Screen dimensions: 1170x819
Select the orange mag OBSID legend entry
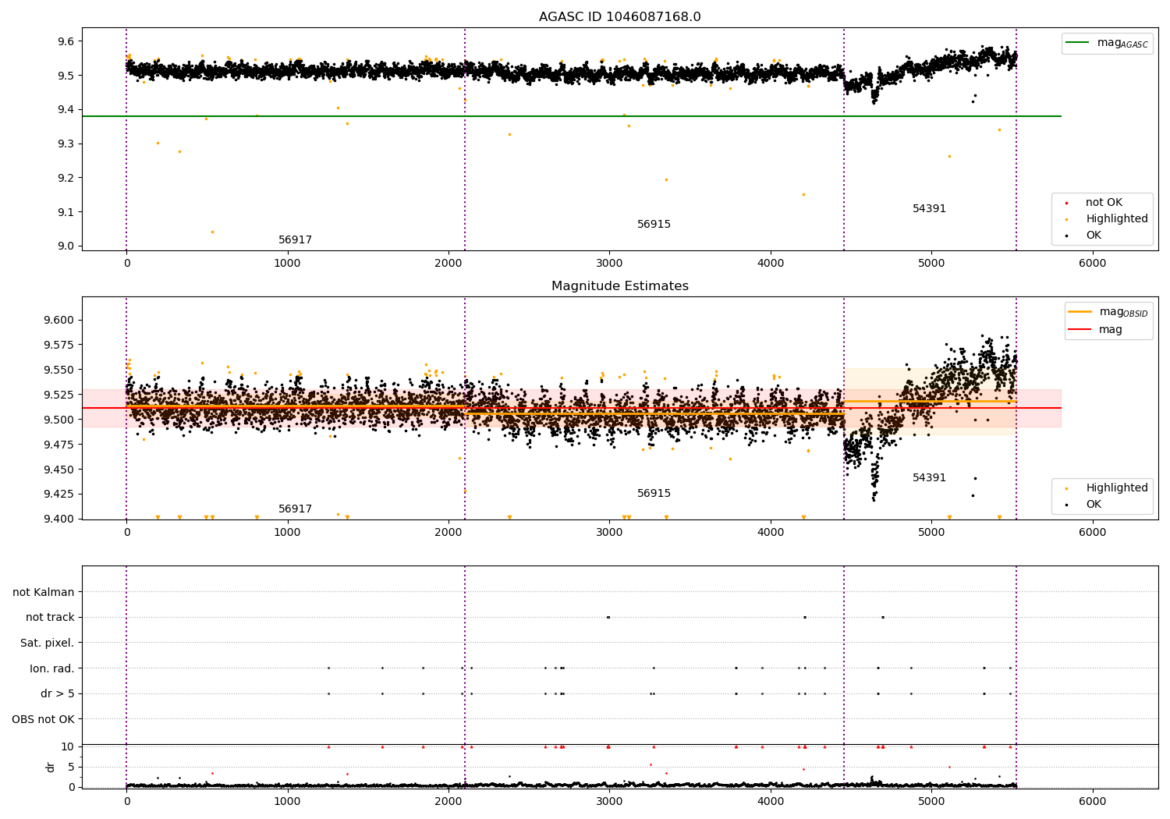tap(1108, 312)
